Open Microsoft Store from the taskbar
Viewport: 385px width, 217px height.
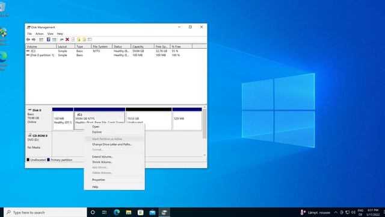pos(140,212)
